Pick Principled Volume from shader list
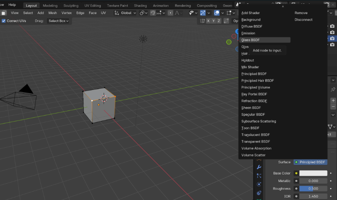337x200 pixels. pyautogui.click(x=265, y=87)
